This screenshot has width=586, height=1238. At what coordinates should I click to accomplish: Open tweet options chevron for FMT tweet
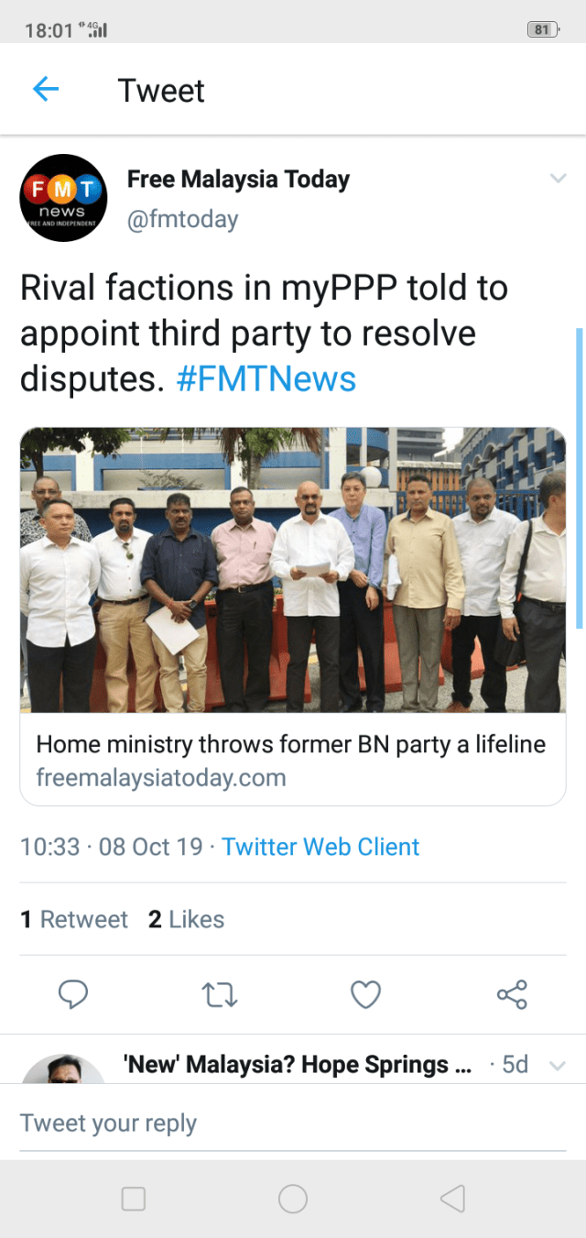[x=558, y=179]
